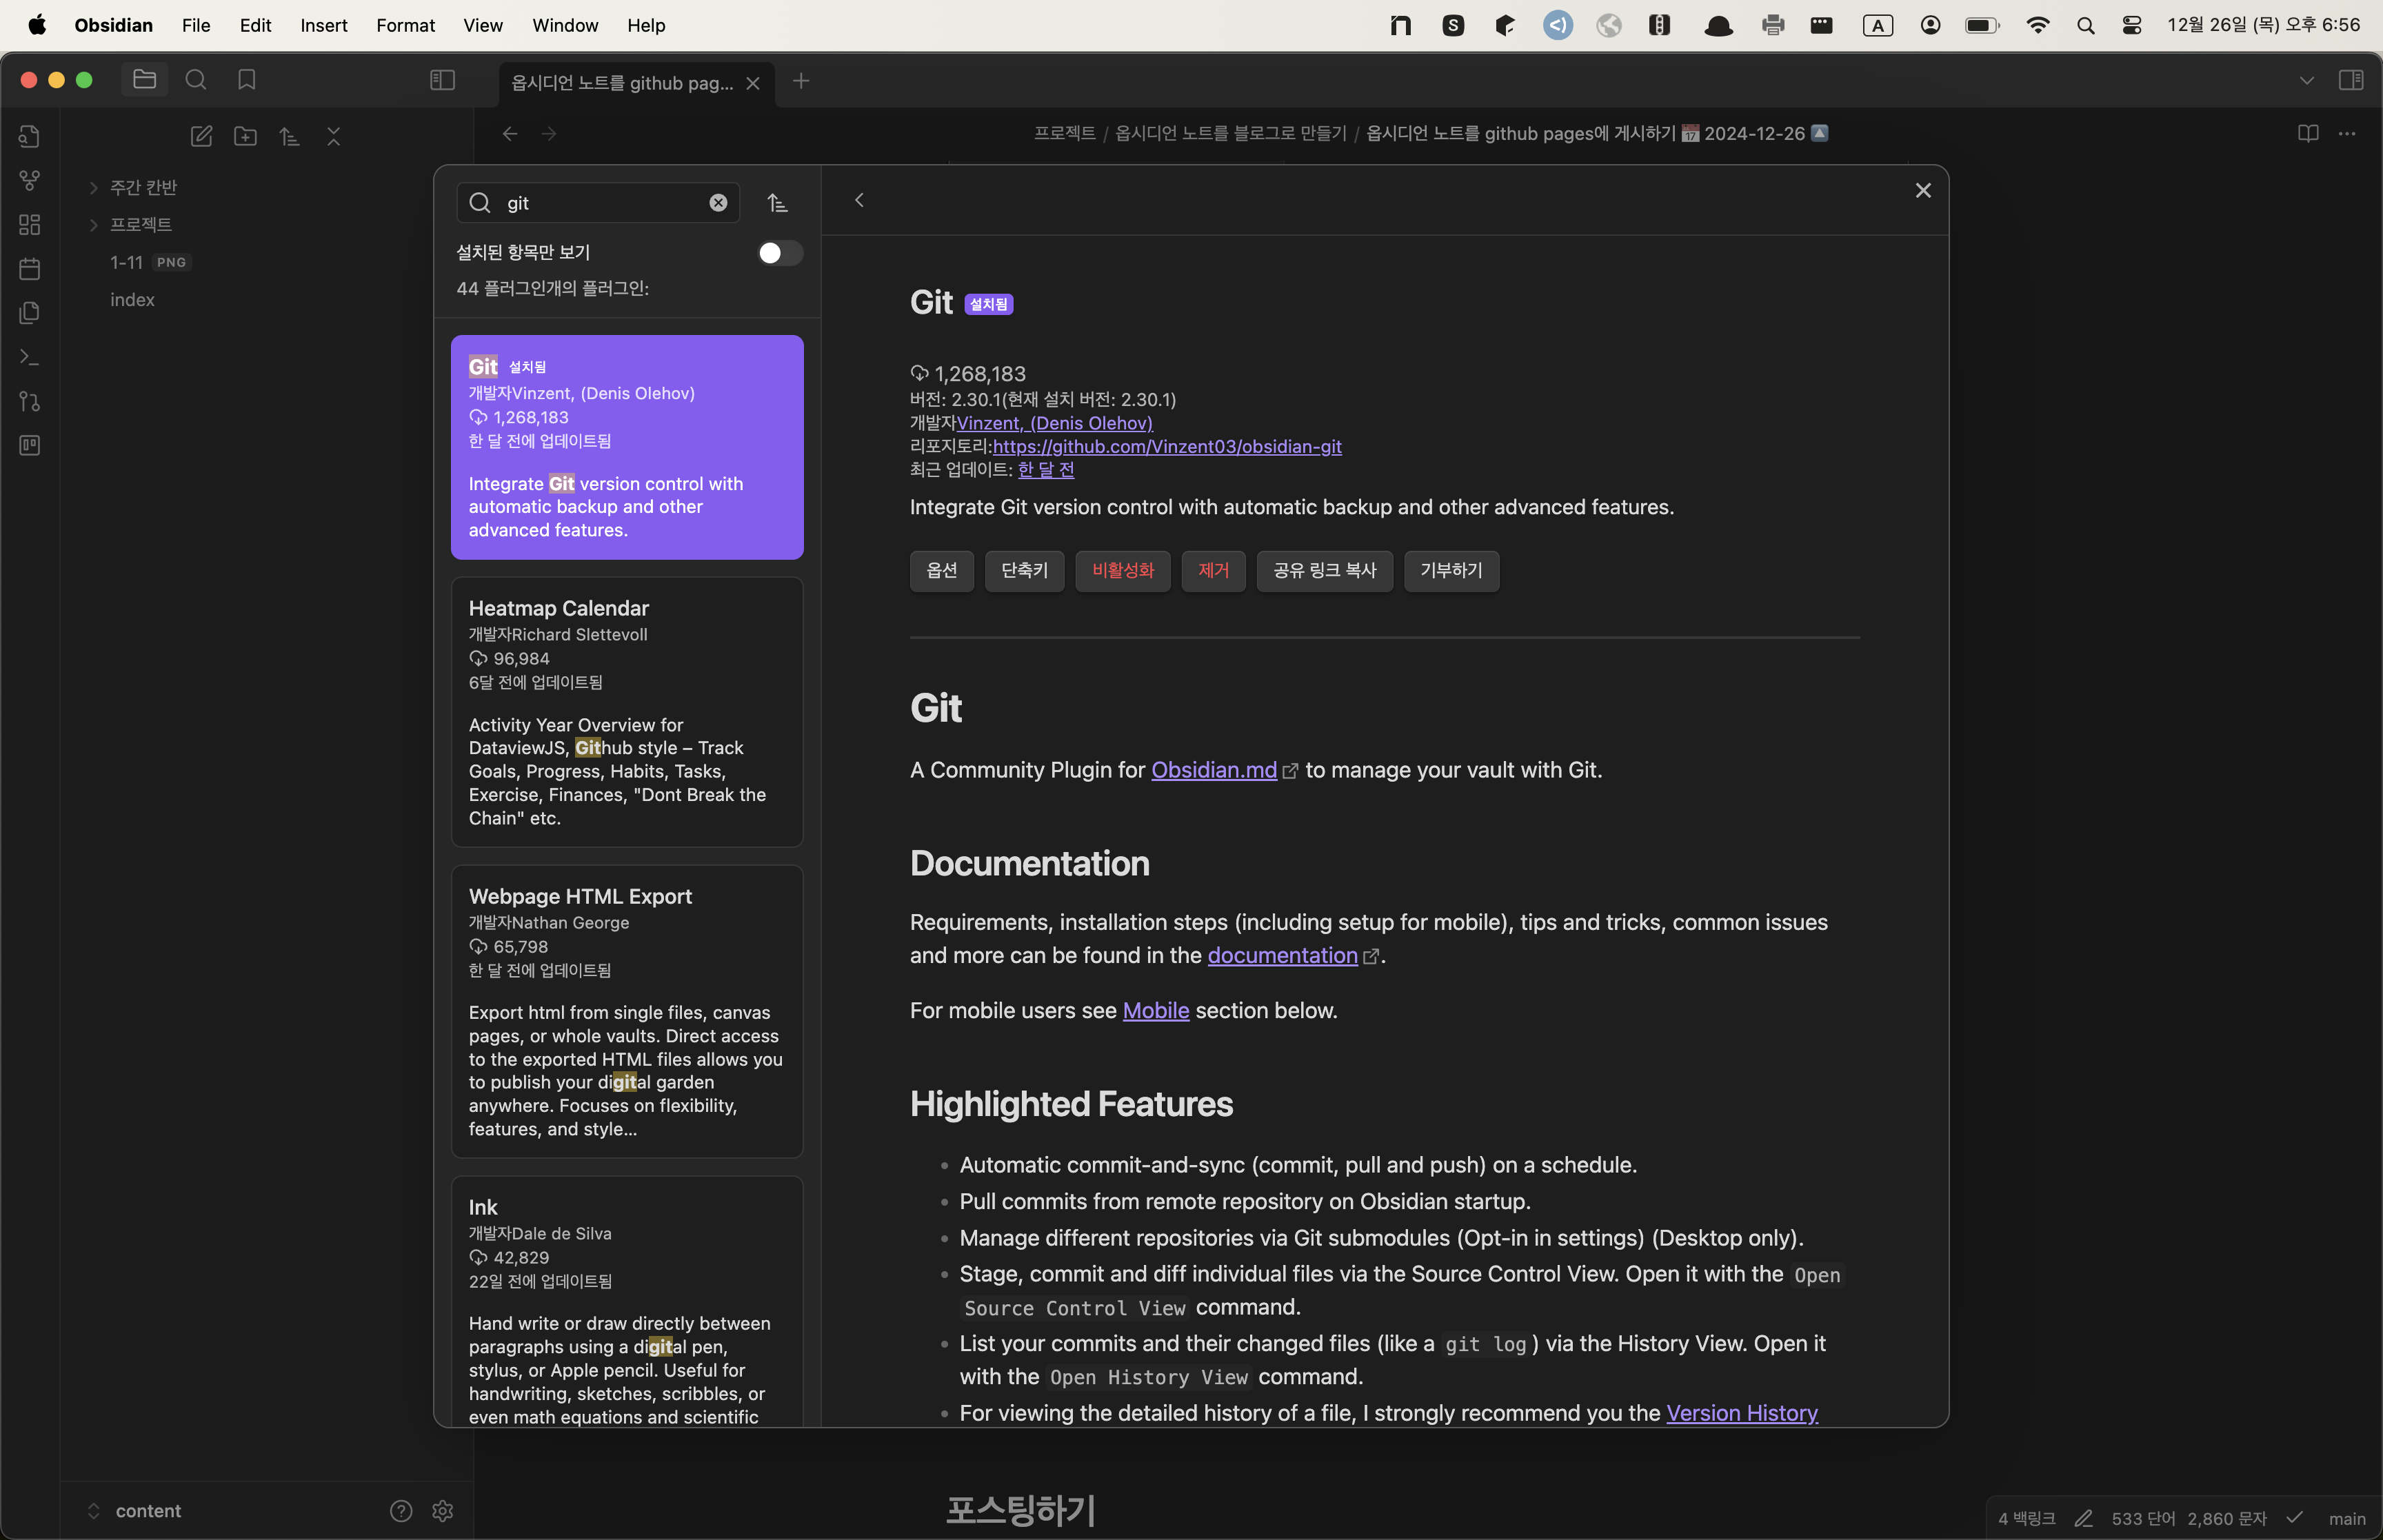This screenshot has width=2383, height=1540.
Task: Clear the git search text
Action: point(718,203)
